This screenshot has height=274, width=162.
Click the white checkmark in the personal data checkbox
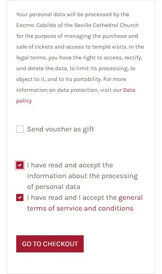click(x=20, y=165)
